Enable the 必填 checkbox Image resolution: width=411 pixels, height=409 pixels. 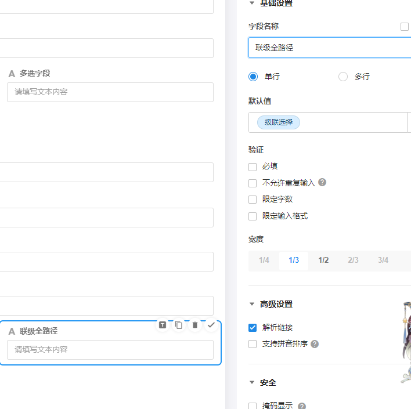pos(253,167)
